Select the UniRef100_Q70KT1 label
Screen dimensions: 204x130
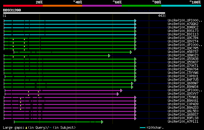[183, 66]
